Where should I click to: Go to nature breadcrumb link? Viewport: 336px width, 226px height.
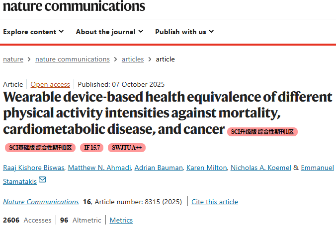tap(13, 59)
